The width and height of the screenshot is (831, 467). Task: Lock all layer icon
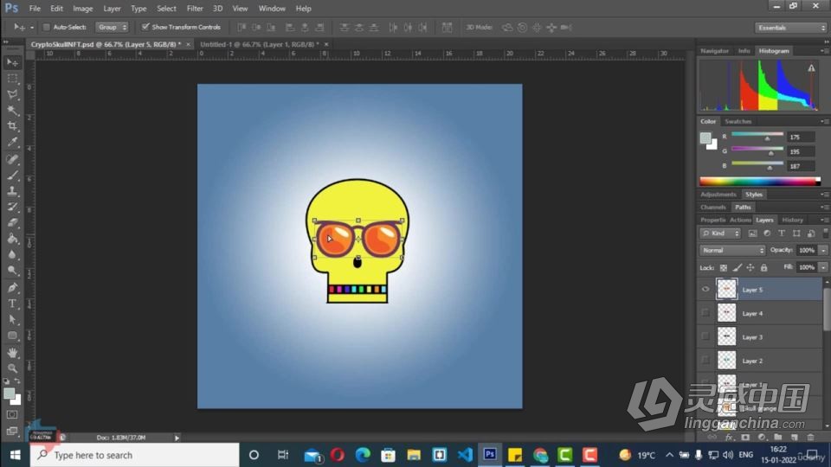(x=763, y=268)
